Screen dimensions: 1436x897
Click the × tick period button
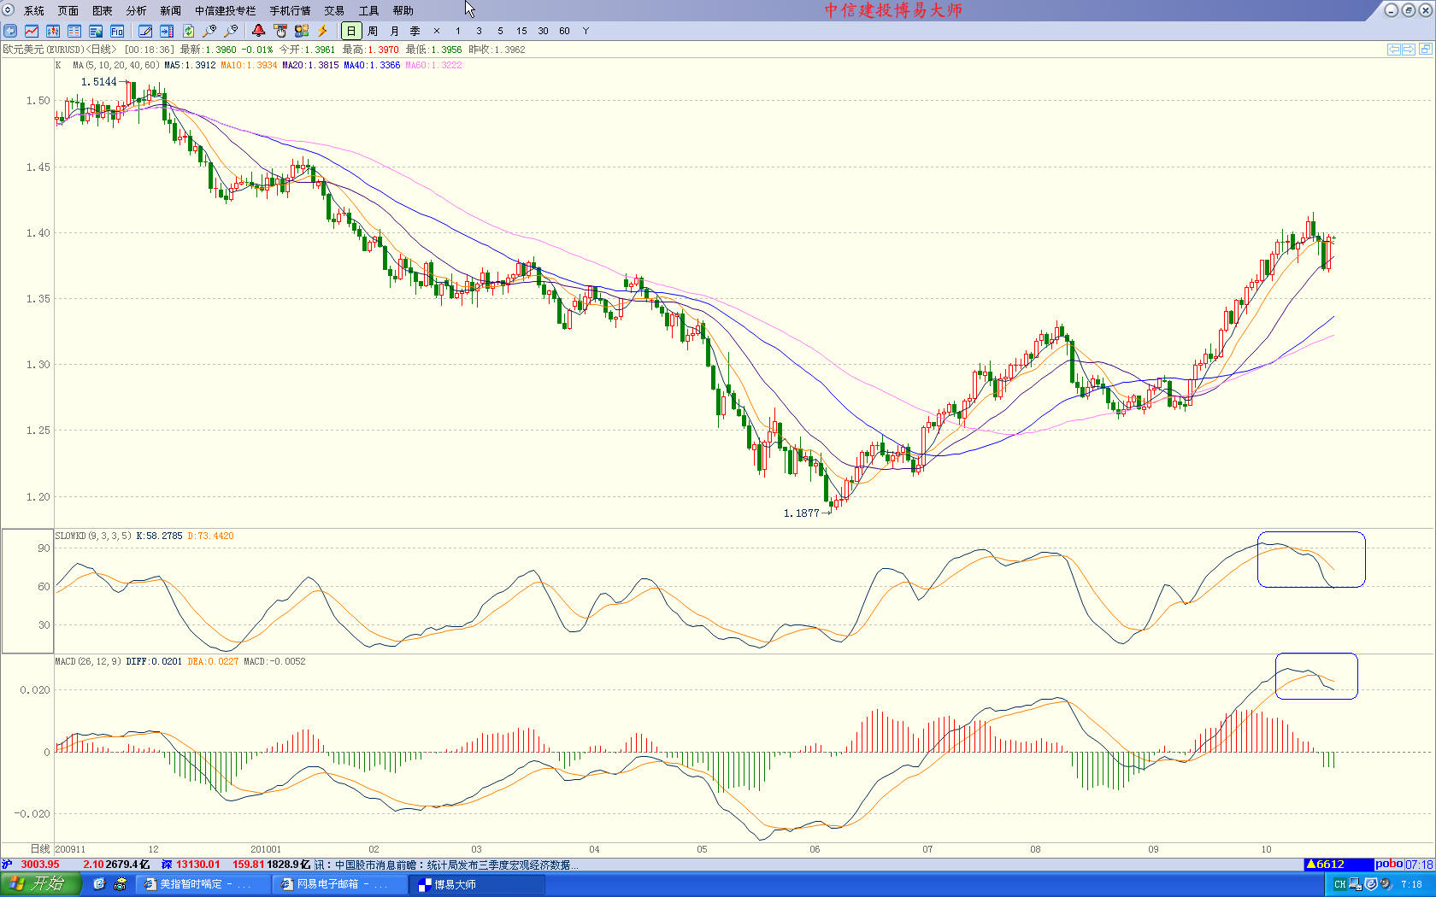pos(437,31)
